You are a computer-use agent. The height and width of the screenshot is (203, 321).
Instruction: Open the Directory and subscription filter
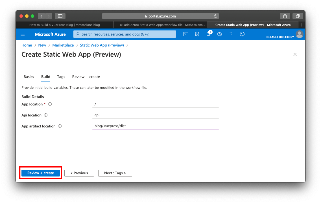coord(197,34)
